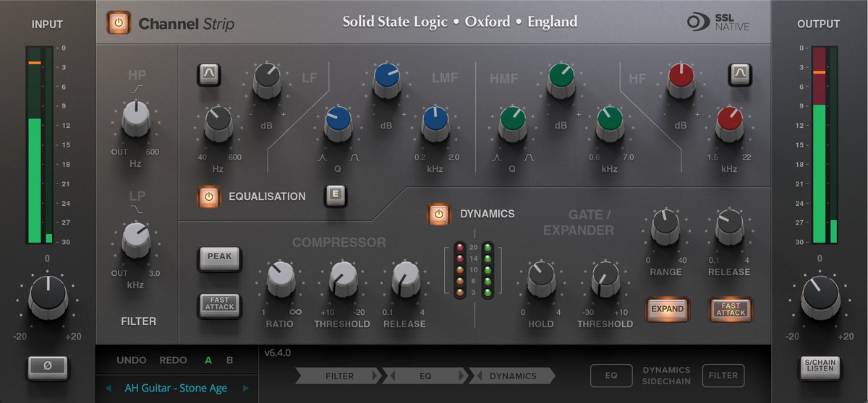Select preset slot B
This screenshot has width=868, height=403.
coord(229,360)
